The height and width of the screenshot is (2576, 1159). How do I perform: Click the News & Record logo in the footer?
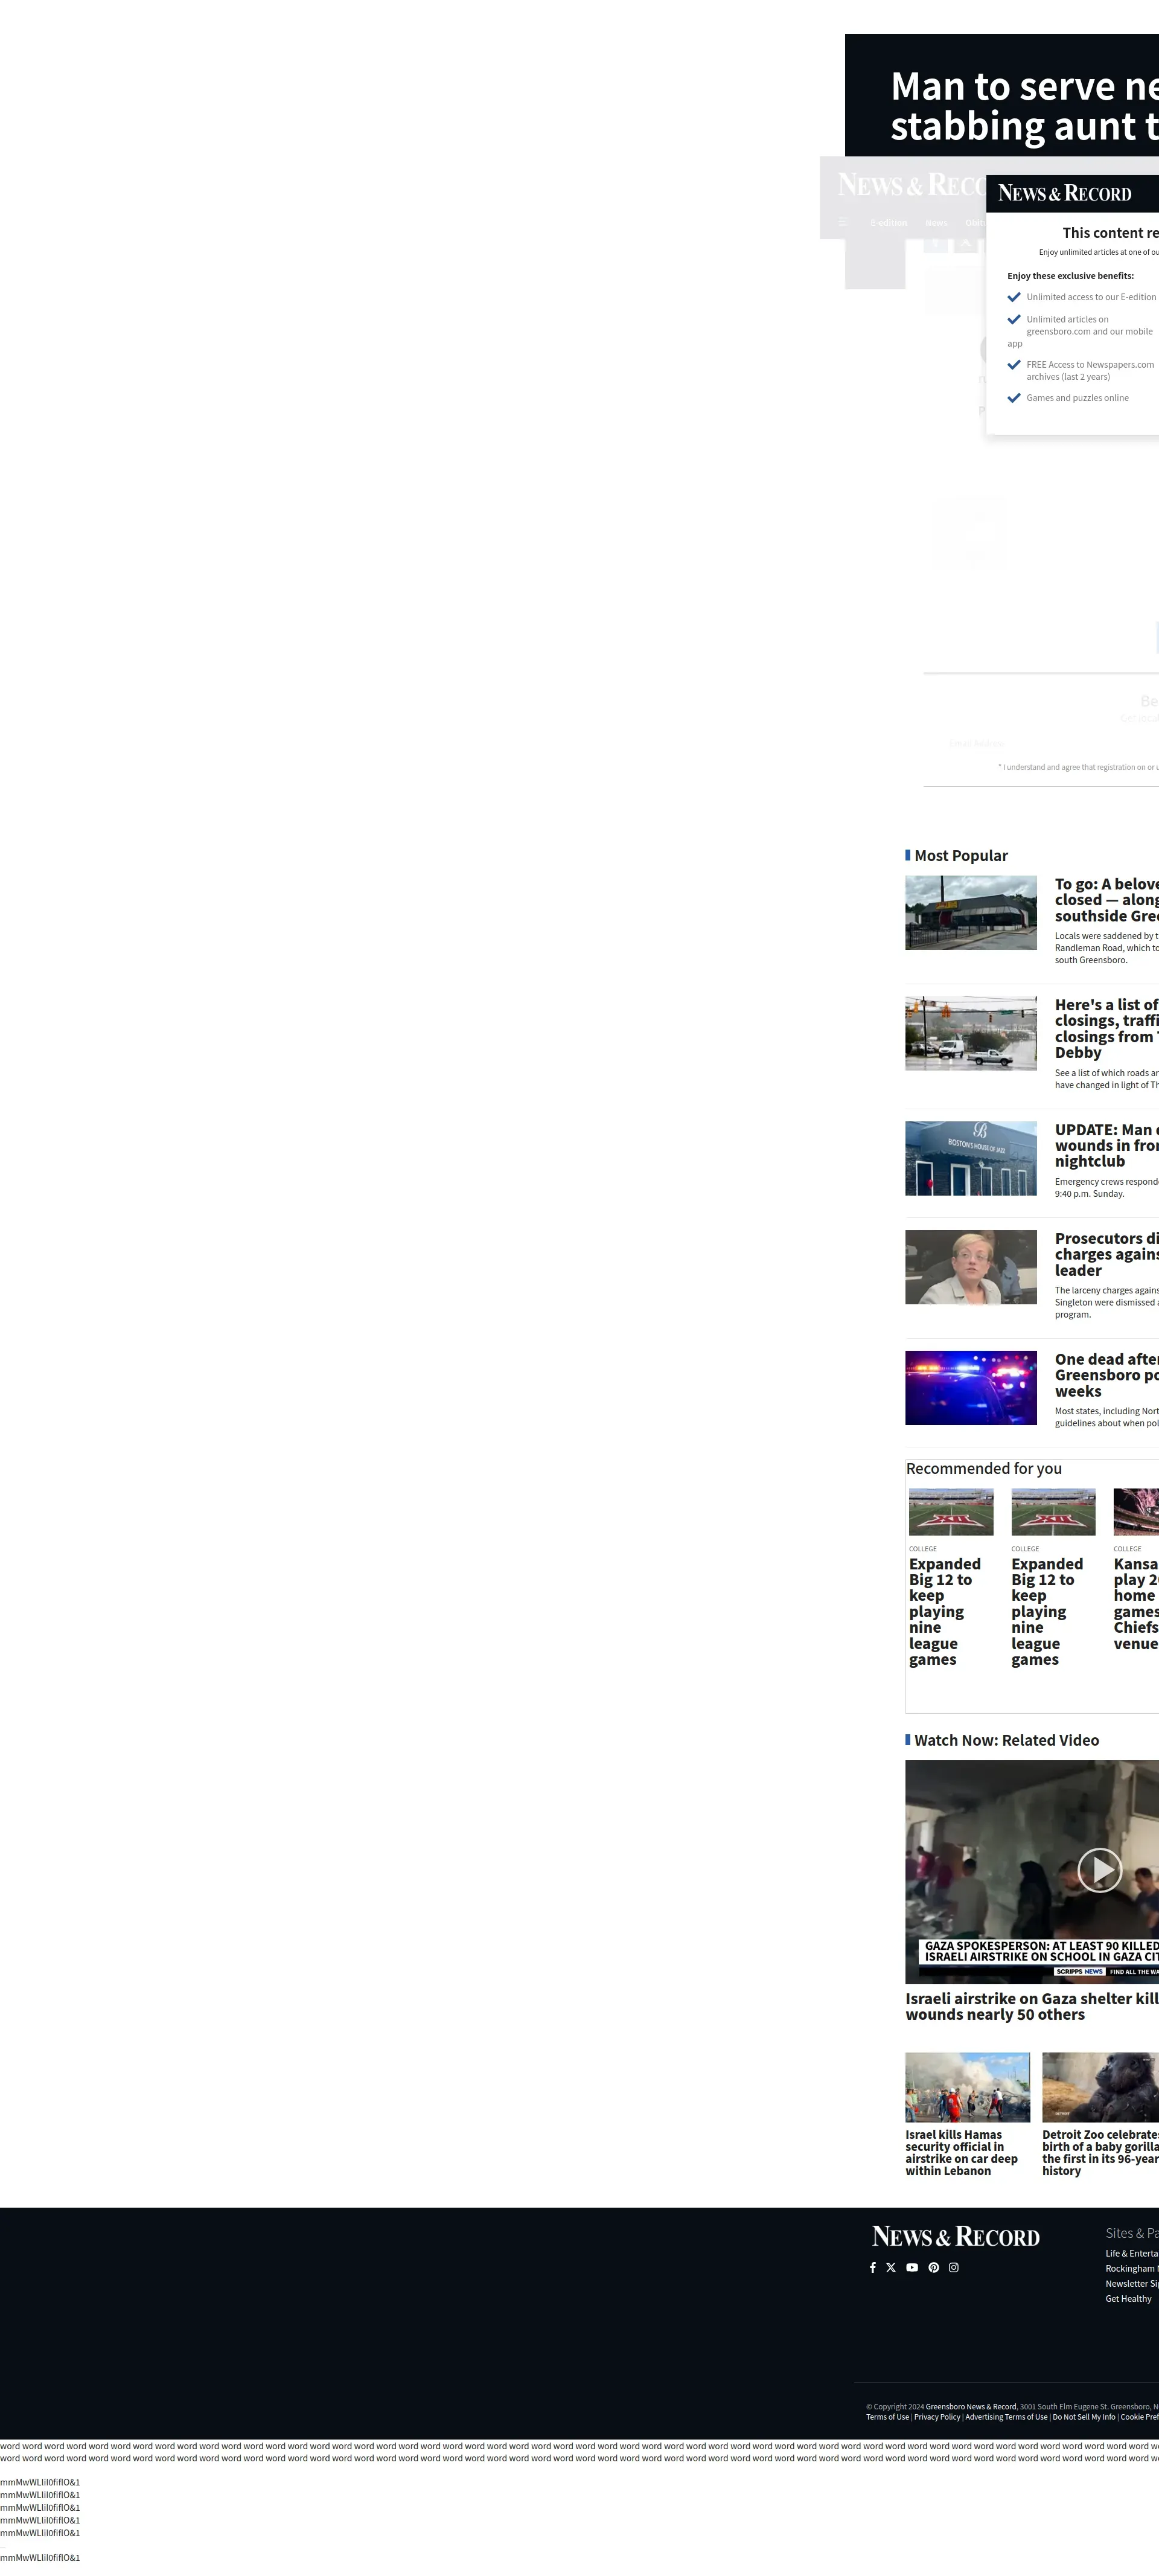[x=956, y=2236]
